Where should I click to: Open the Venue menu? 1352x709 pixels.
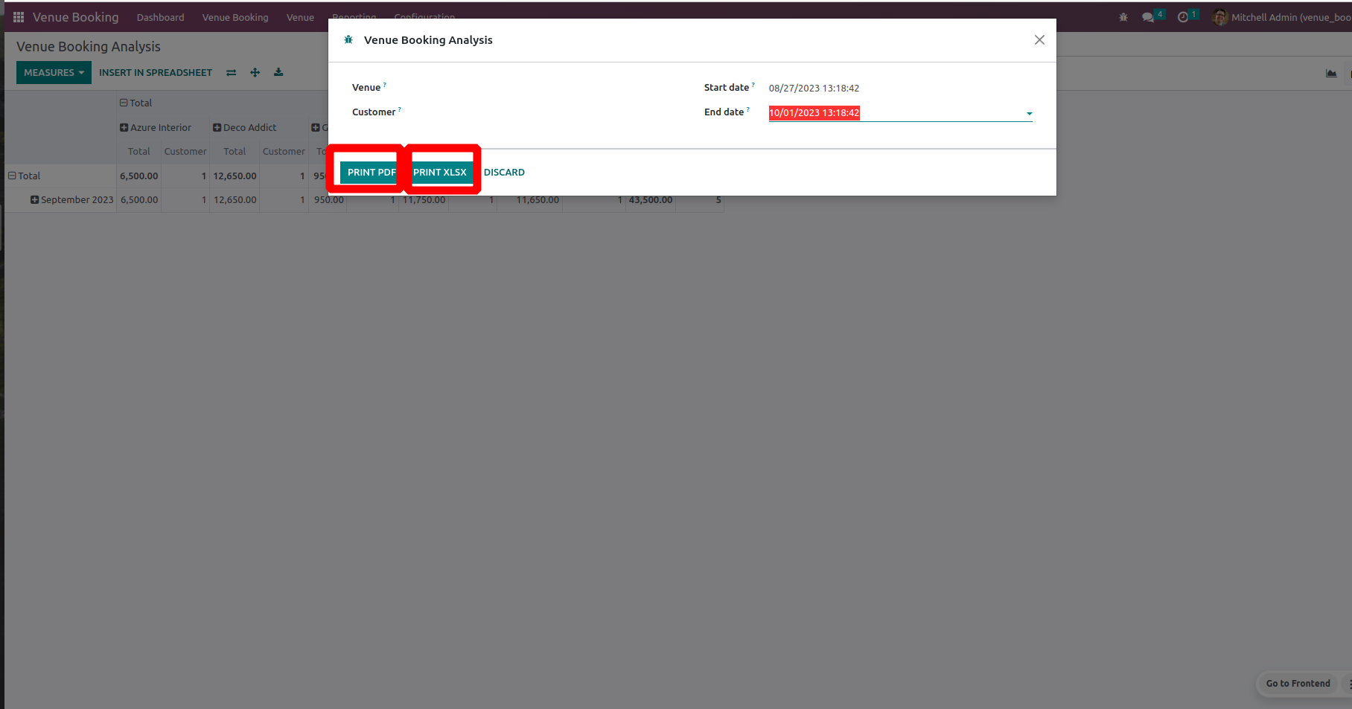300,17
